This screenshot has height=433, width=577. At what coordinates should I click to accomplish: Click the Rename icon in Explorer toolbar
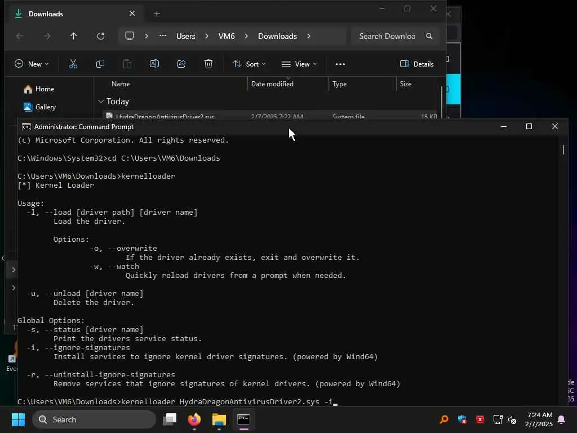154,64
